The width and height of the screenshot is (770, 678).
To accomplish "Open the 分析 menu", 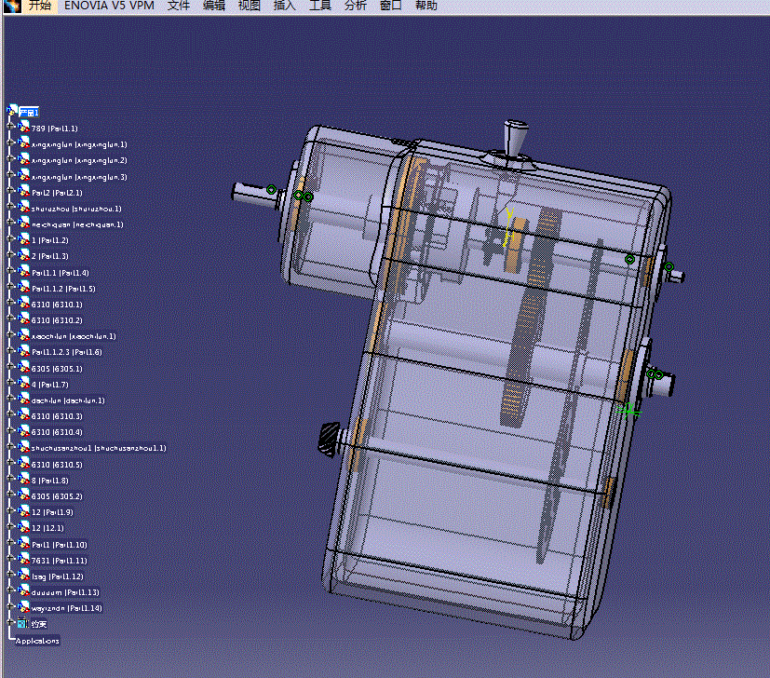I will click(355, 6).
